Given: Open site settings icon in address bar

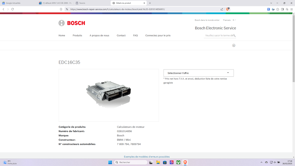Looking at the screenshot, I should tap(67, 9).
